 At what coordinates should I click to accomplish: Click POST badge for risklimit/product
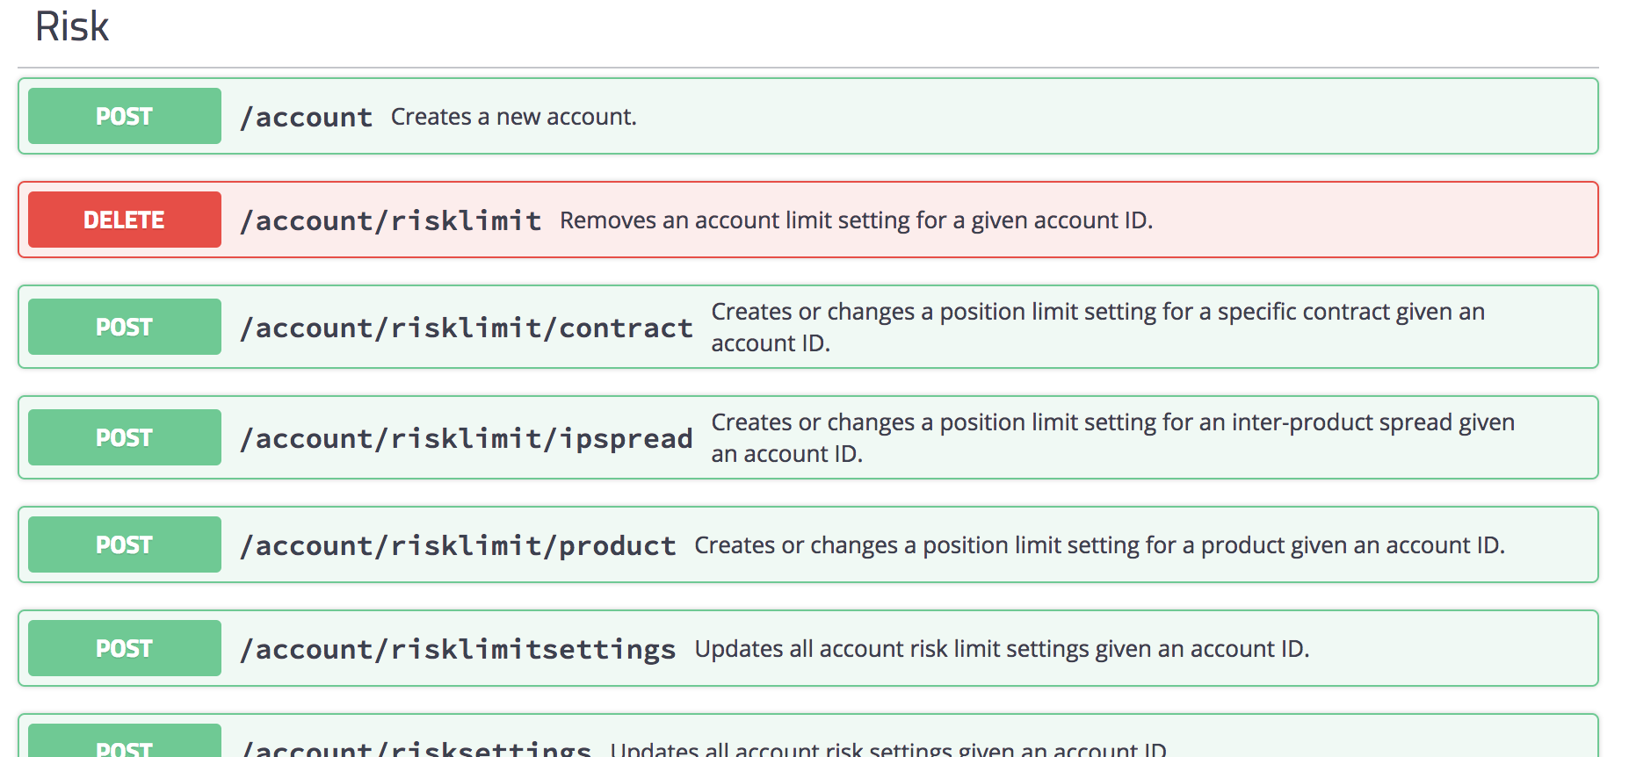point(125,544)
